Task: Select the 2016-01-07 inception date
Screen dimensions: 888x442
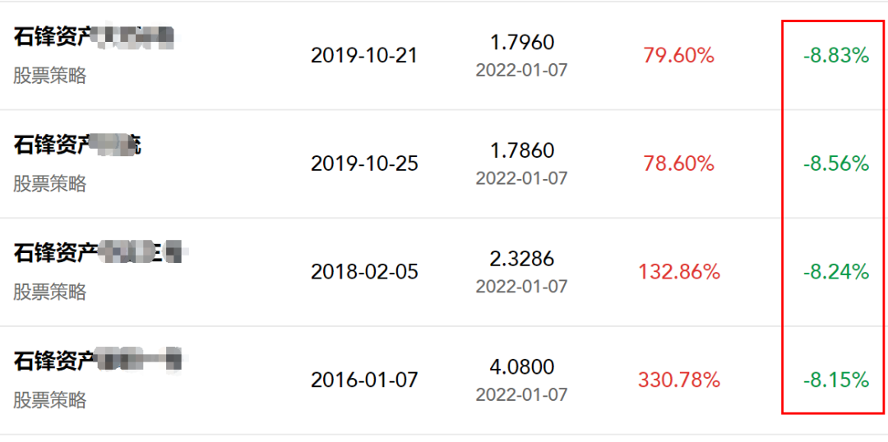Action: (364, 380)
